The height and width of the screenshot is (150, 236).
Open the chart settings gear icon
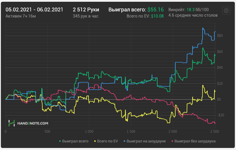[x=226, y=11]
